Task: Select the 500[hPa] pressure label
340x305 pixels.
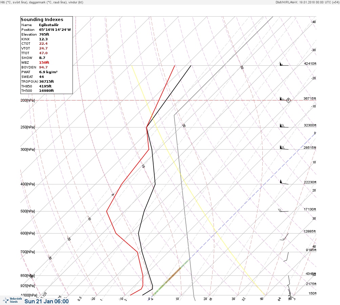Action: point(27,211)
